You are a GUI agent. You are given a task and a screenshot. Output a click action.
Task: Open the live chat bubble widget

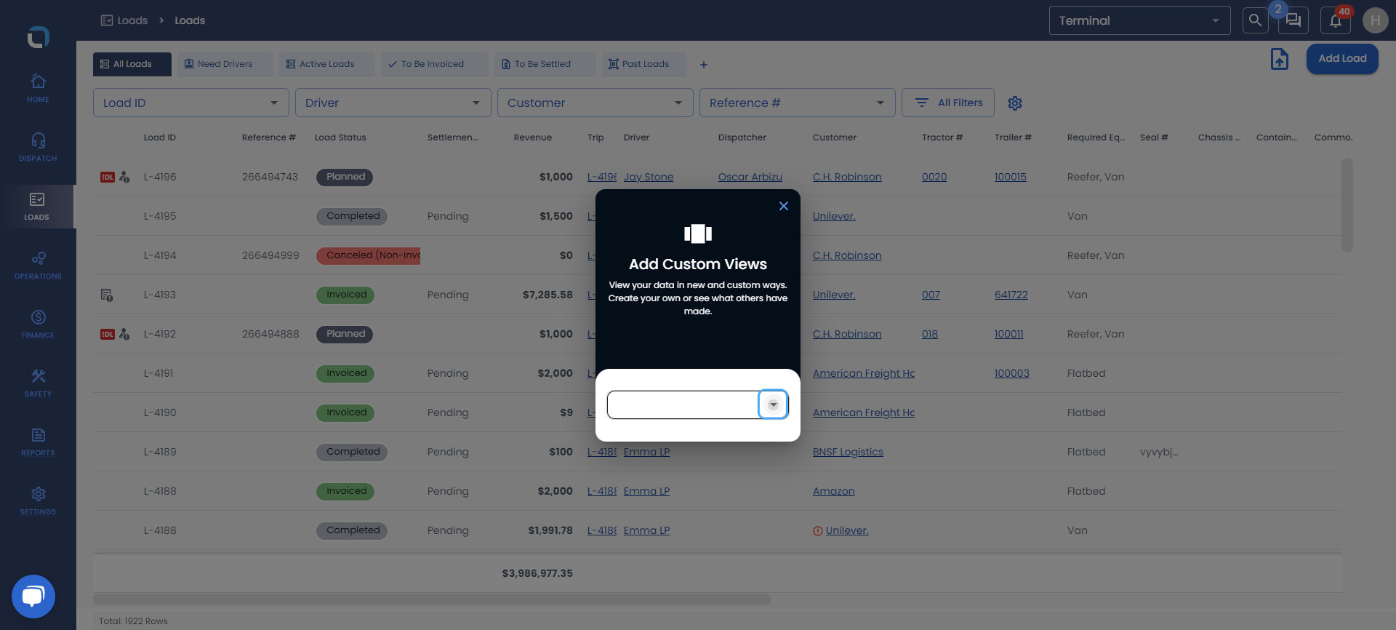click(x=33, y=597)
